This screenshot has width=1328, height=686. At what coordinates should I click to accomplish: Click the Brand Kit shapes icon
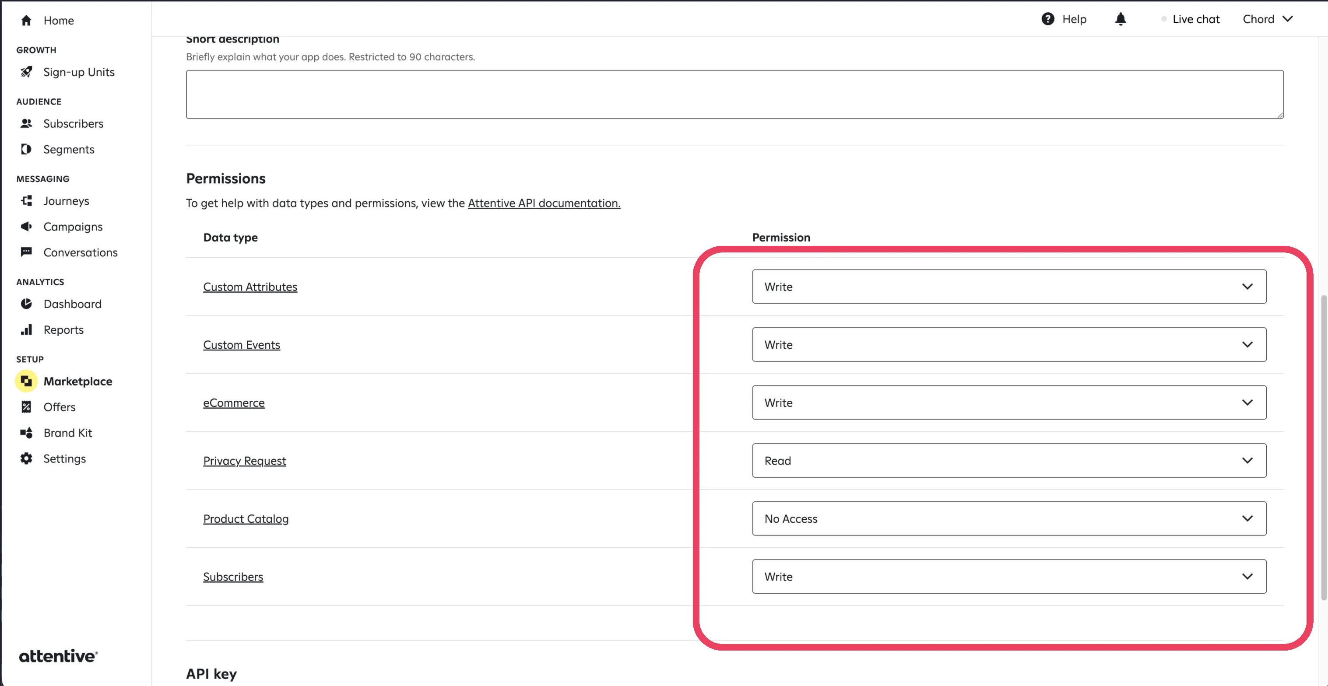[x=26, y=433]
